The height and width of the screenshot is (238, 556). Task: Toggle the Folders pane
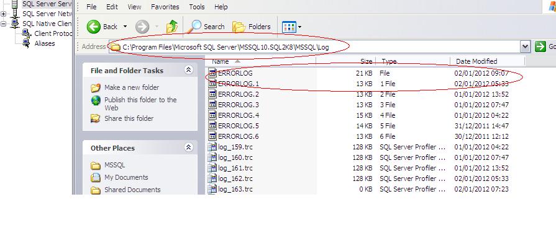click(252, 27)
